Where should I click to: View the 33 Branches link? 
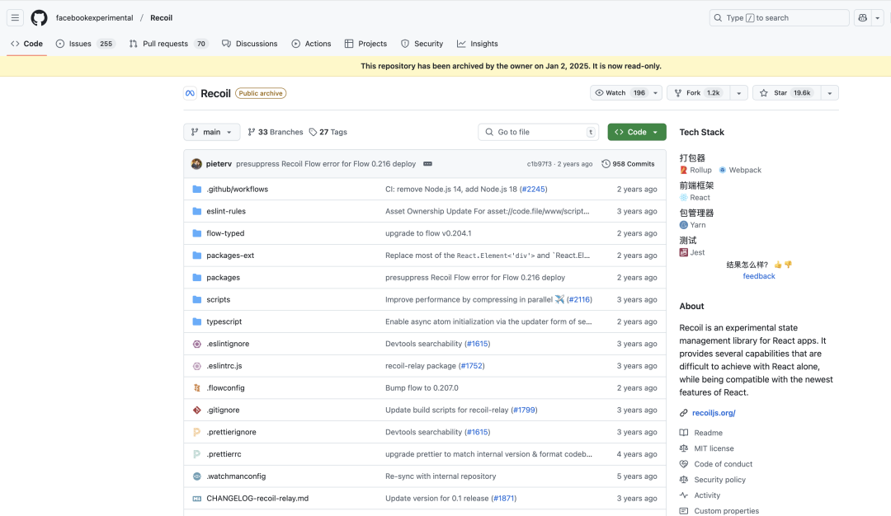pos(276,132)
